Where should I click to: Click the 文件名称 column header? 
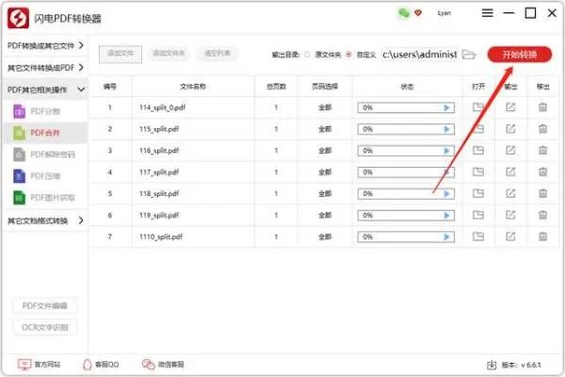click(193, 87)
